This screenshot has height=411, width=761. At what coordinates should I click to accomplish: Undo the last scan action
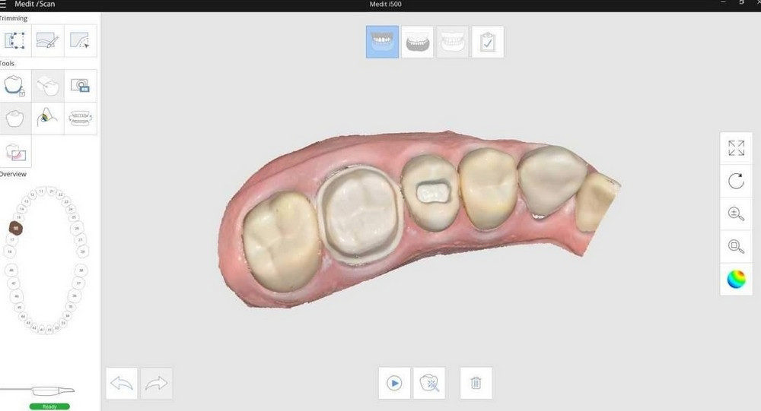coord(122,384)
